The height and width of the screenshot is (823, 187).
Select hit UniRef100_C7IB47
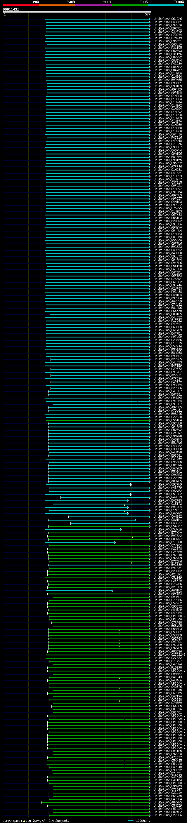tap(168, 790)
